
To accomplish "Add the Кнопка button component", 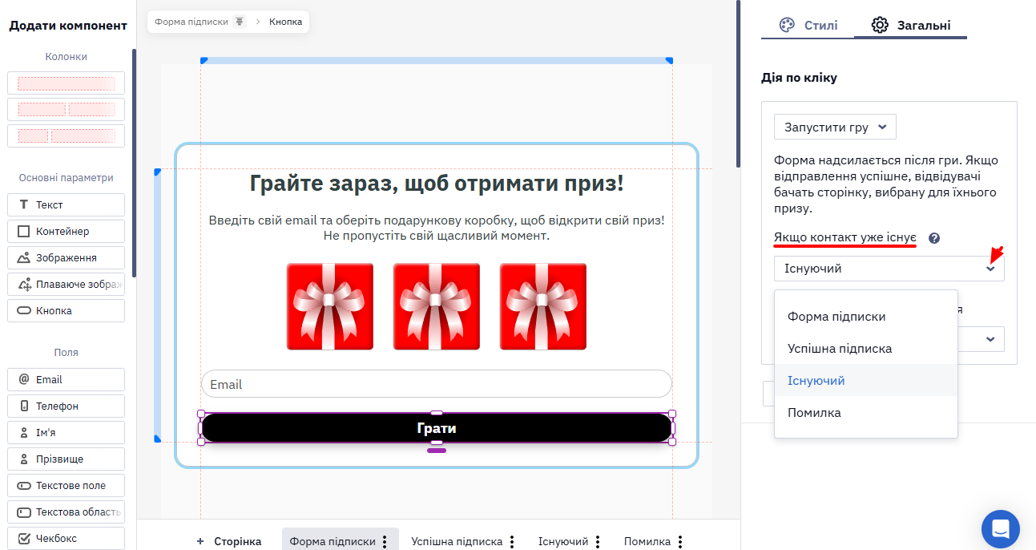I will 66,310.
